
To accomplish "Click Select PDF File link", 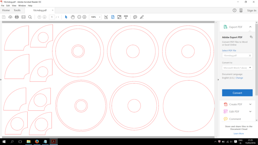I will tap(229, 50).
